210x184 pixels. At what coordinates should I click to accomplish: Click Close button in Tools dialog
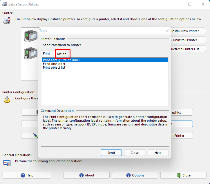[135, 153]
